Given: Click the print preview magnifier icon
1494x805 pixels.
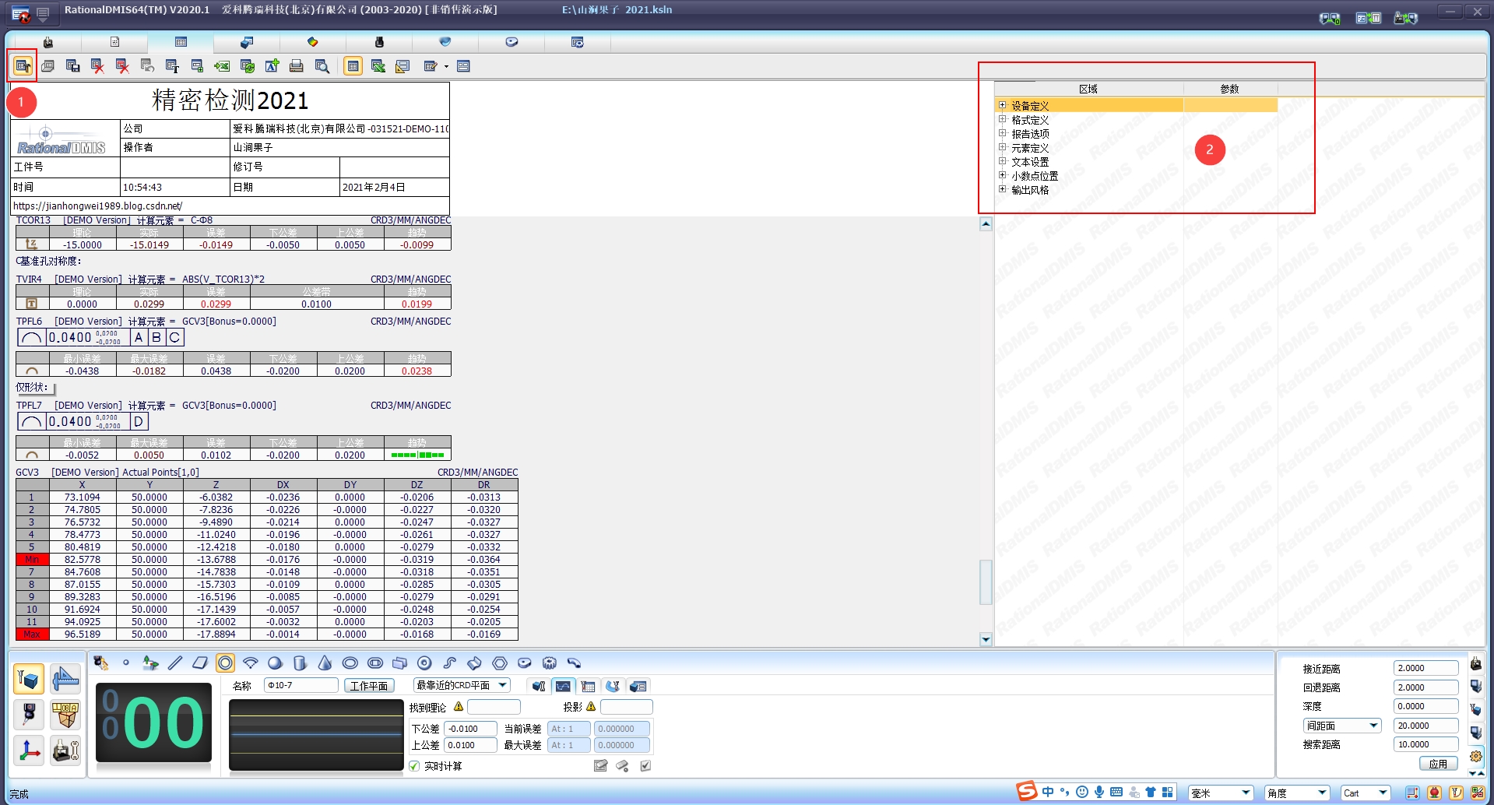Looking at the screenshot, I should (x=322, y=66).
